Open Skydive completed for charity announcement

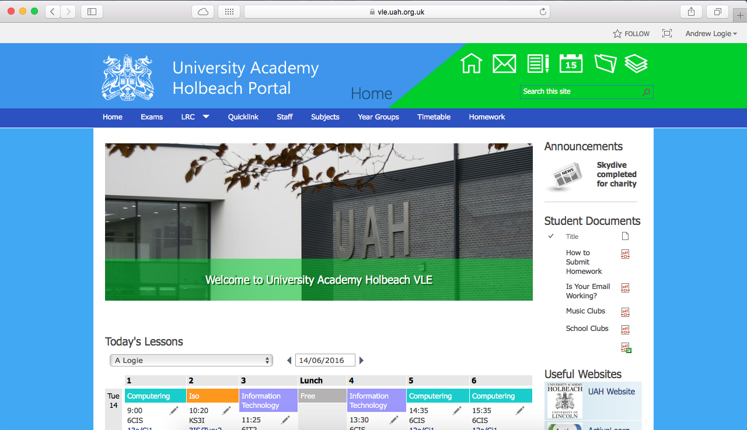coord(617,174)
